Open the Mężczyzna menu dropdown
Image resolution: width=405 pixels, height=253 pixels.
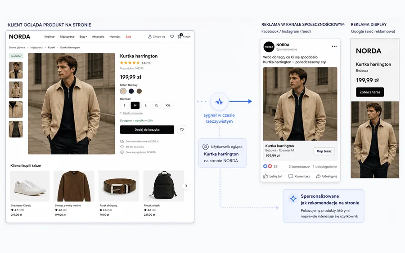[67, 36]
